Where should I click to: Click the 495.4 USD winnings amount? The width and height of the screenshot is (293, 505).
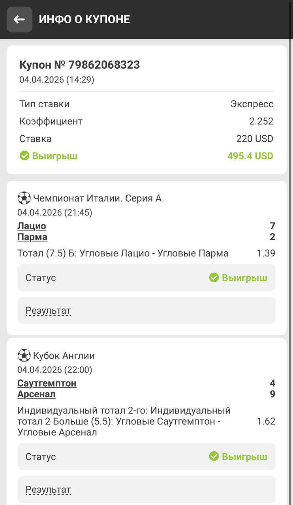pyautogui.click(x=250, y=156)
